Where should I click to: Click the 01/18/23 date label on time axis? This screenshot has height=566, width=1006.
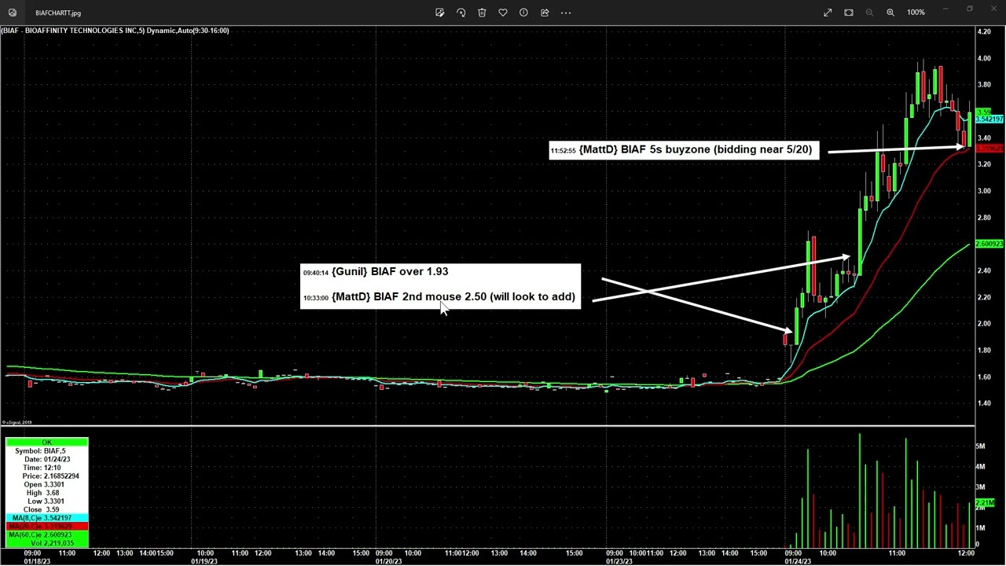click(x=37, y=561)
